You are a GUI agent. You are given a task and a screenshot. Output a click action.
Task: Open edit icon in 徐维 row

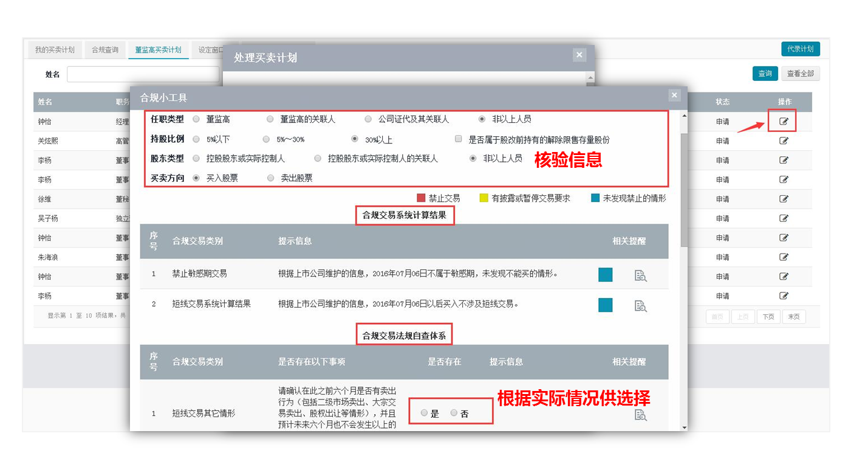point(784,199)
